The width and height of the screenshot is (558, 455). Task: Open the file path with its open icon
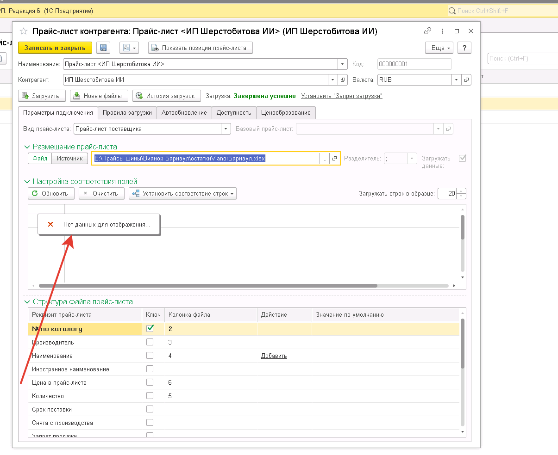tap(334, 159)
